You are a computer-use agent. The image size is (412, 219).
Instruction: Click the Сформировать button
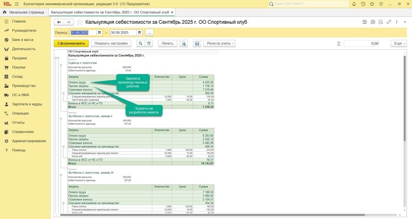71,43
